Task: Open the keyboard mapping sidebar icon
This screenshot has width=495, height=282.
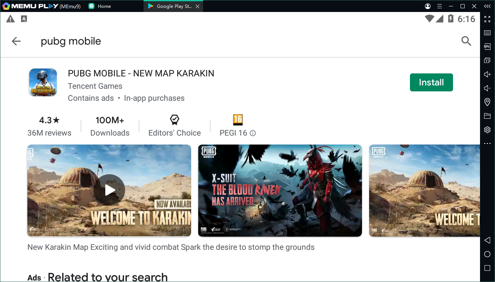Action: pos(487,33)
